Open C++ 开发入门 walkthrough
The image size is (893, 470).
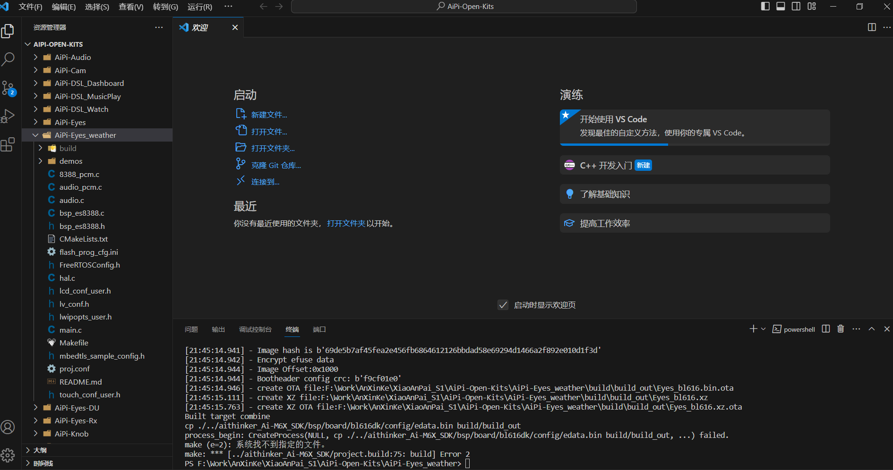pos(695,165)
